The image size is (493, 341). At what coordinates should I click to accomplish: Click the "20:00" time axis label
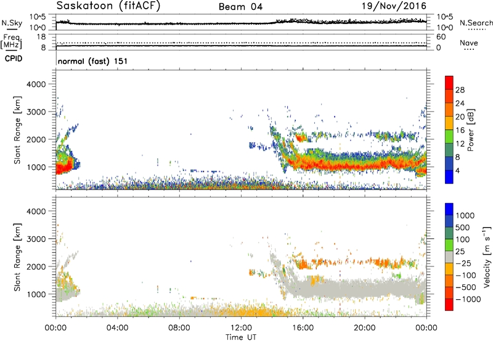pyautogui.click(x=364, y=328)
